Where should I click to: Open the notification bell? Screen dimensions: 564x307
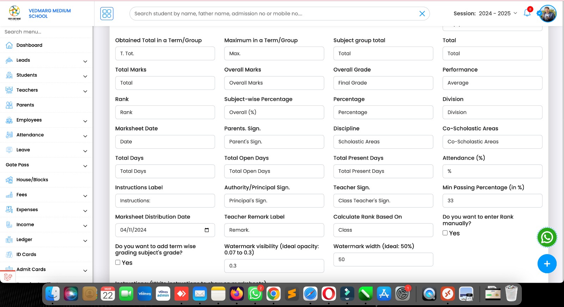coord(527,13)
